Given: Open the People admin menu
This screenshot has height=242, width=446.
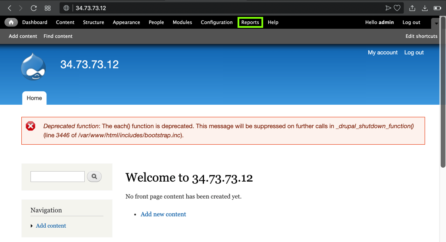Looking at the screenshot, I should pyautogui.click(x=156, y=22).
